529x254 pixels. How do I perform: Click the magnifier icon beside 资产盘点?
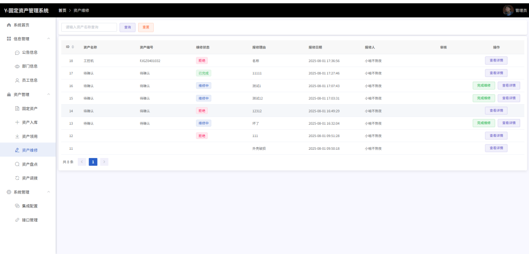pos(17,164)
